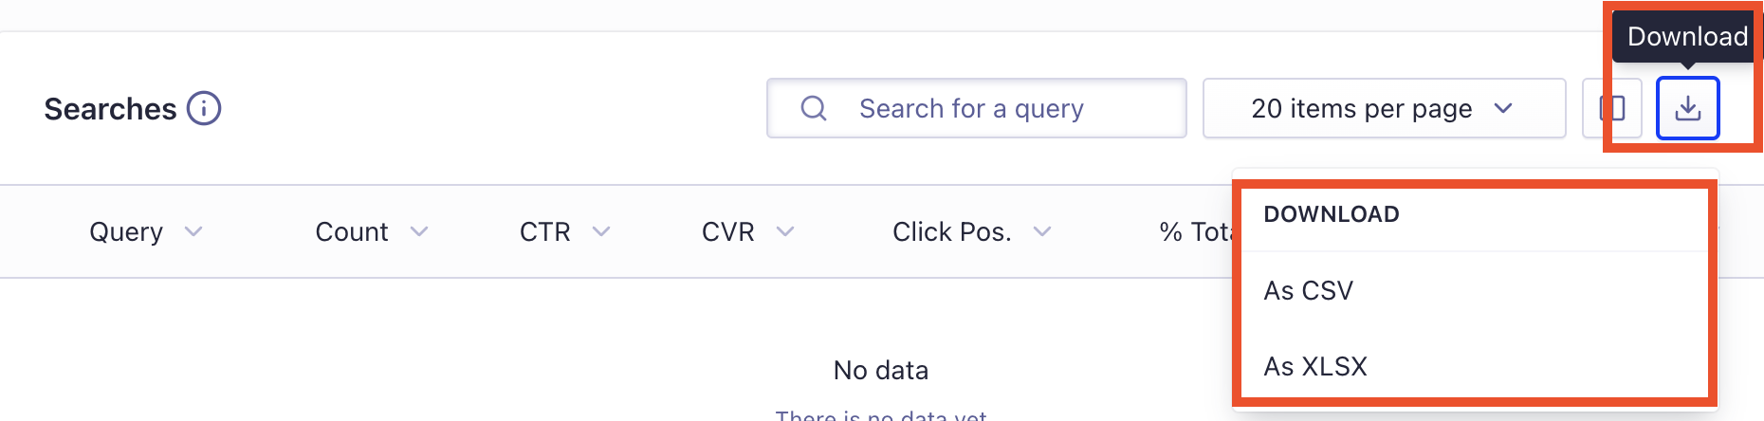Expand the Count column sort chevron
The width and height of the screenshot is (1764, 421).
[419, 231]
